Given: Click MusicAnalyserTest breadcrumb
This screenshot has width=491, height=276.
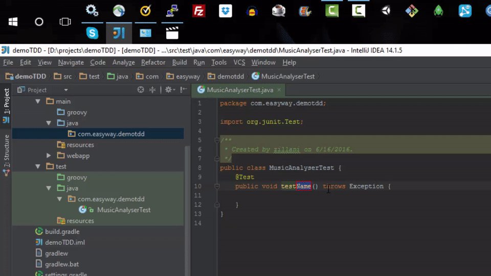Looking at the screenshot, I should pos(283,77).
